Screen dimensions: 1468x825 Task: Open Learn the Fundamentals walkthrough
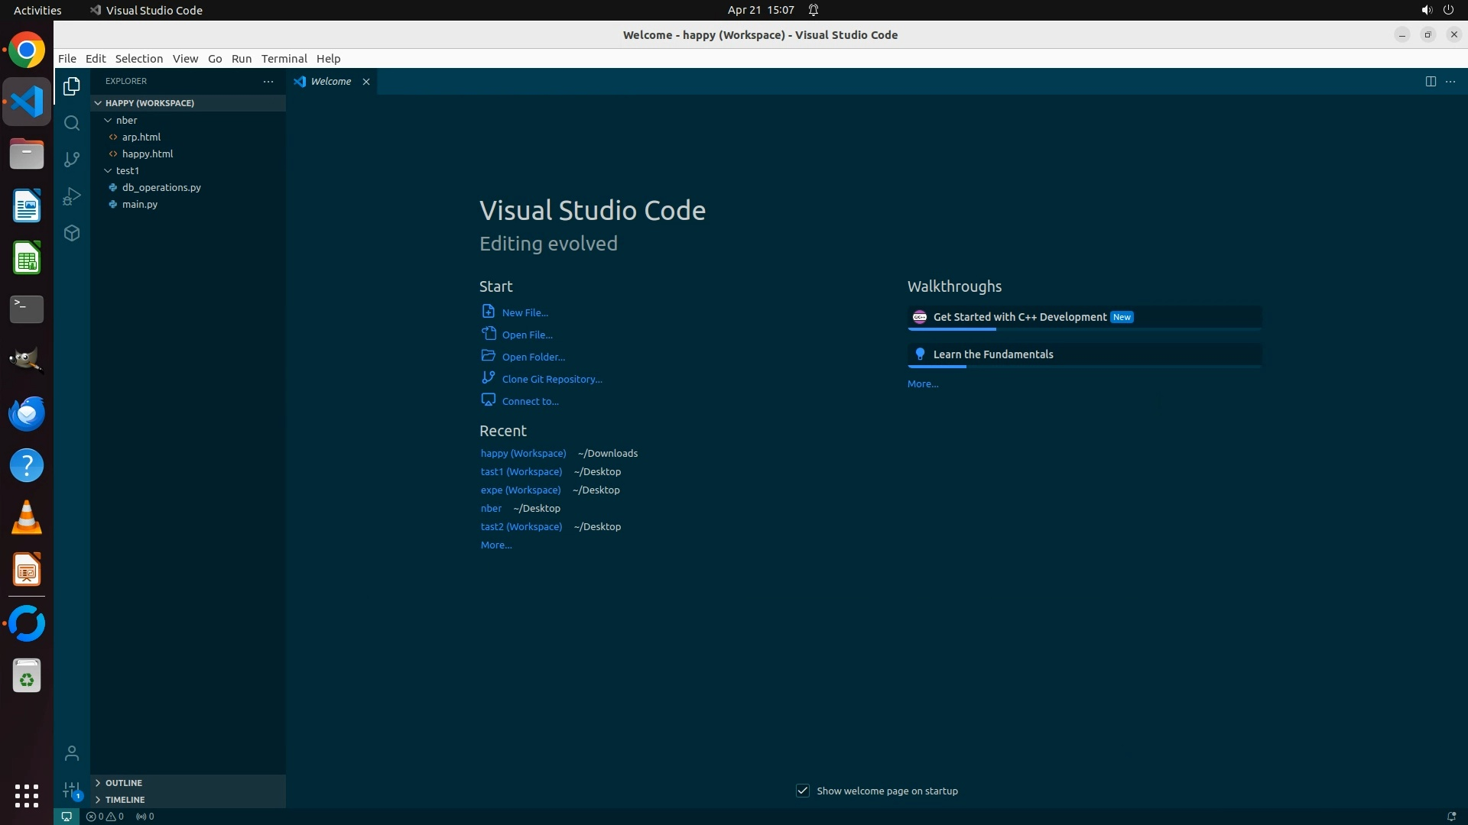(x=992, y=354)
